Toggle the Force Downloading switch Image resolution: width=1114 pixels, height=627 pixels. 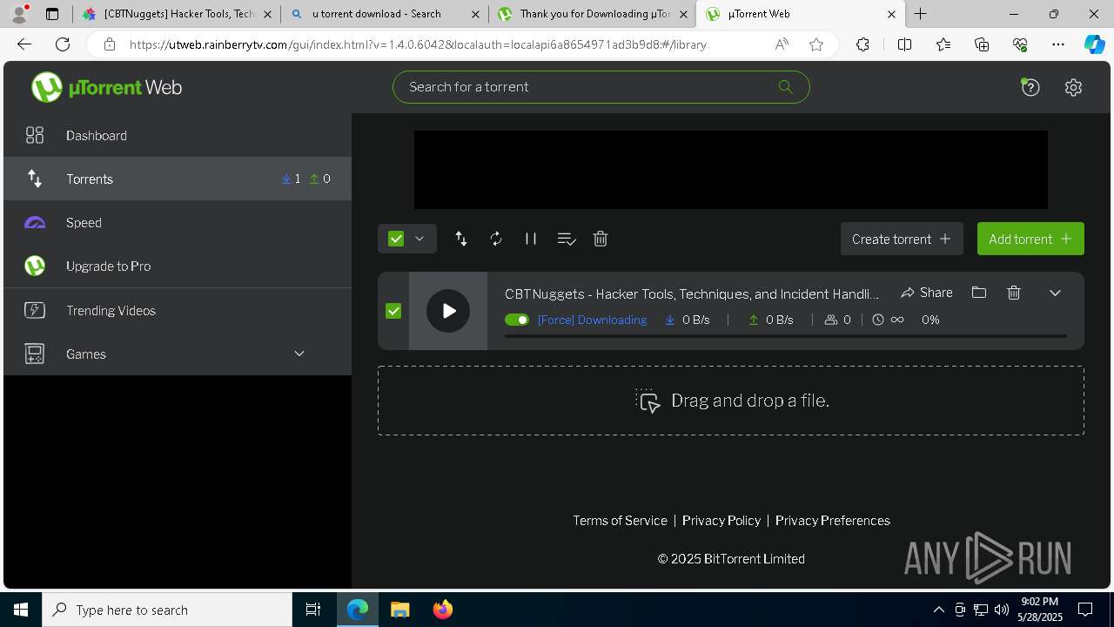point(517,320)
